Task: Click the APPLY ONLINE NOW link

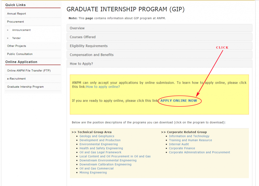Action: (x=179, y=101)
